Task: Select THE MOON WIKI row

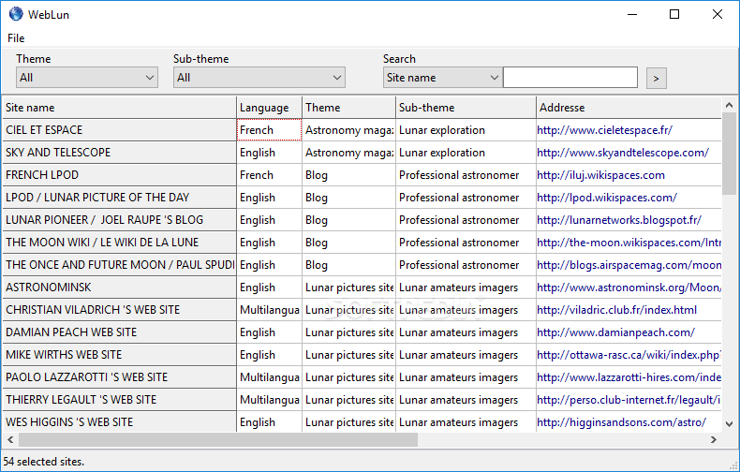Action: click(119, 243)
